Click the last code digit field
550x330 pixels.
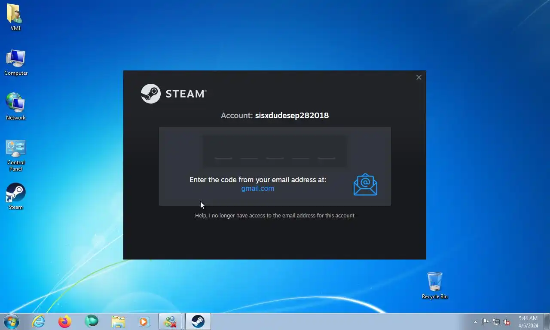327,151
